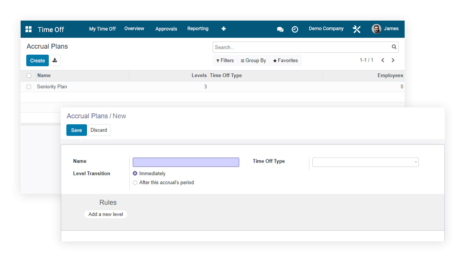Expand the Group By dropdown

point(253,61)
